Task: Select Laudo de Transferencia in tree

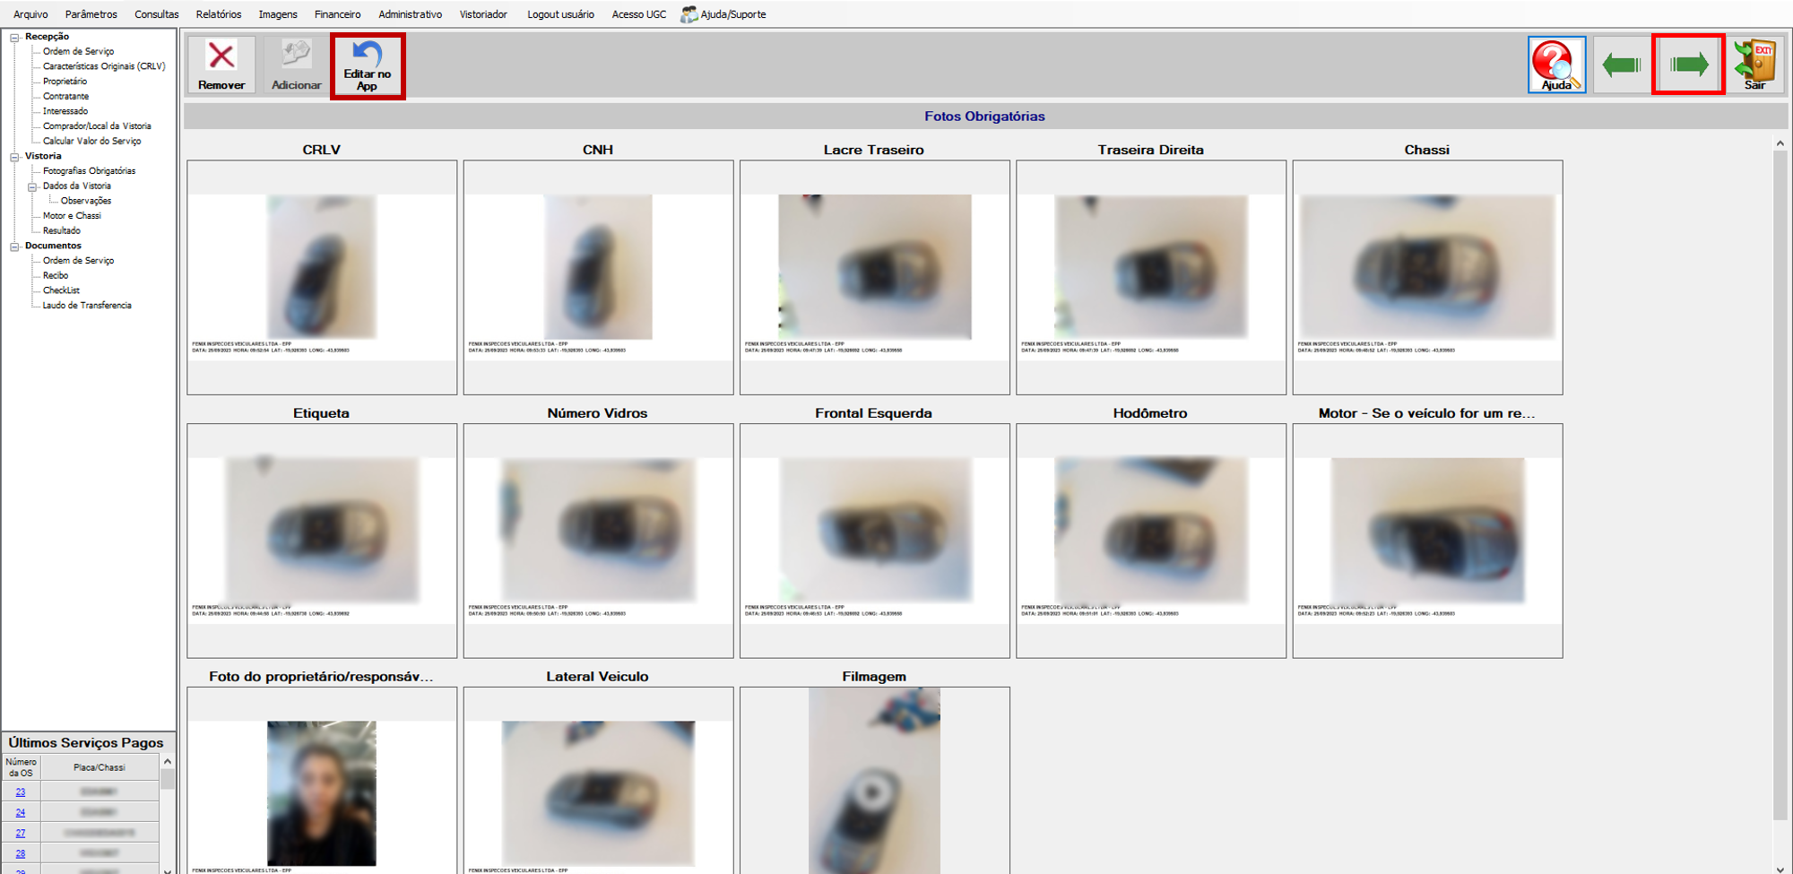Action: 87,306
